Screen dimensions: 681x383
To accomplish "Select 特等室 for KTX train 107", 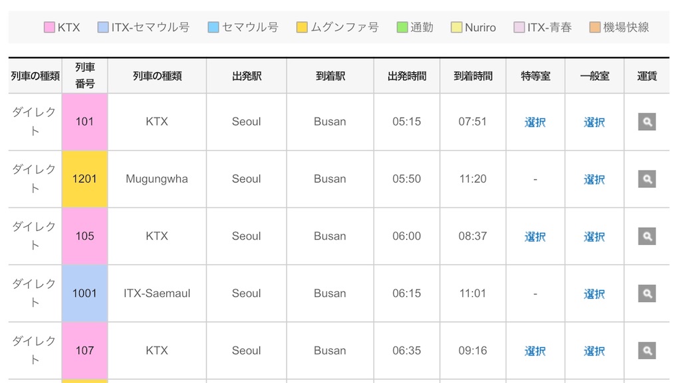I will (x=535, y=351).
